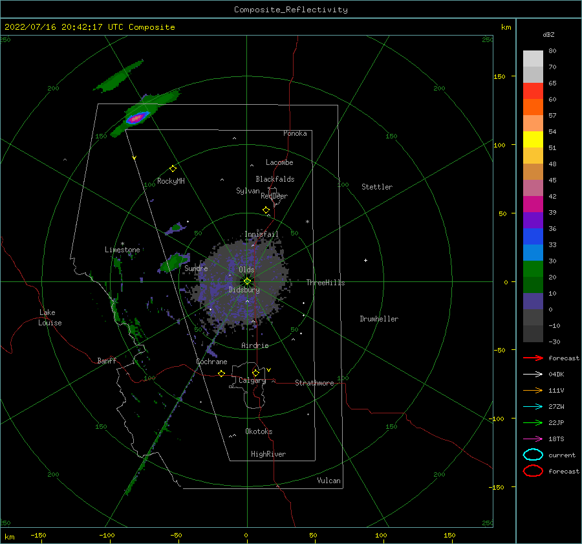Click the Lake Louise label

tap(50, 318)
